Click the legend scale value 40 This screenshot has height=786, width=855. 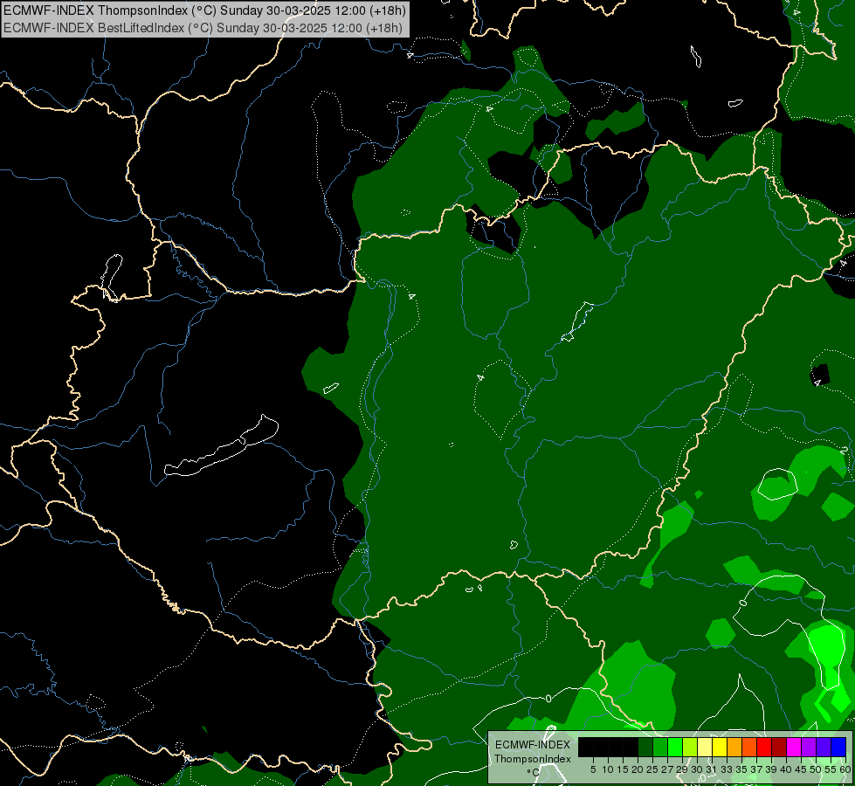[787, 769]
